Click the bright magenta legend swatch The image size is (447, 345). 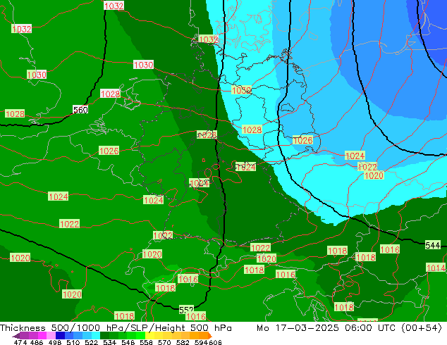tap(42, 335)
